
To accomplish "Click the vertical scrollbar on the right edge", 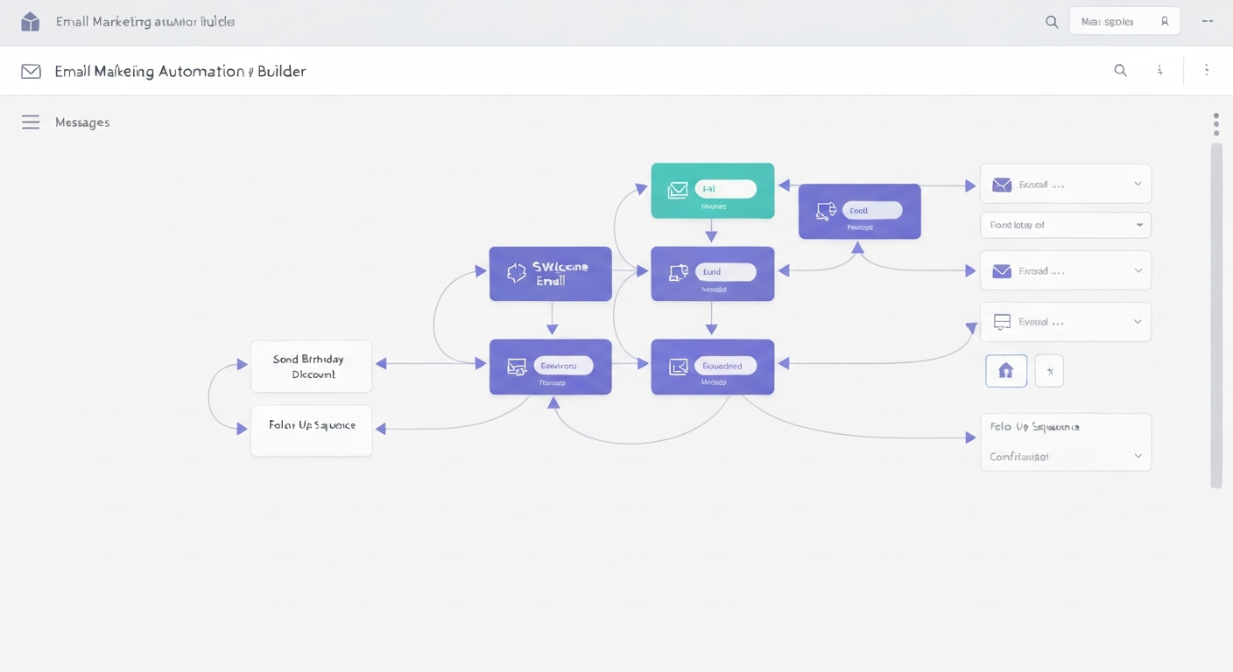I will 1215,316.
